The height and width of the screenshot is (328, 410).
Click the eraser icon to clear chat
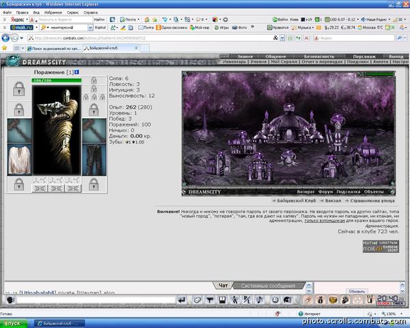click(197, 300)
